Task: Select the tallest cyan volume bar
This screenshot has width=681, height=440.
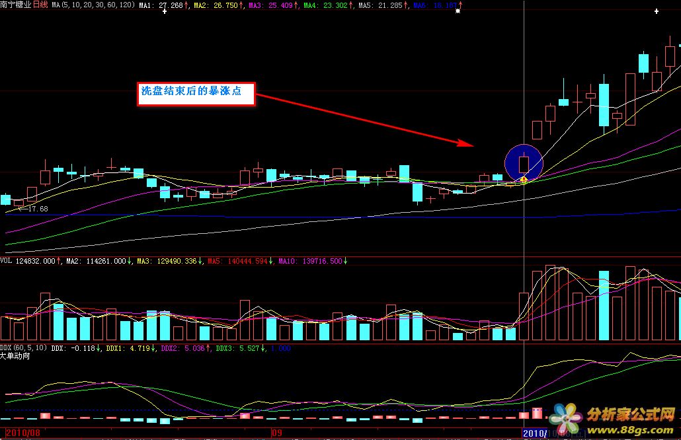Action: pos(604,305)
